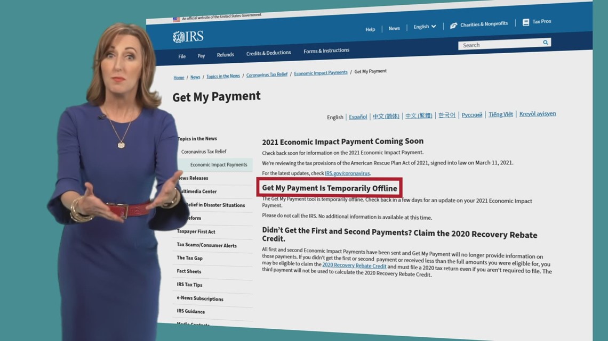Open the Refunds section
The width and height of the screenshot is (608, 341).
pos(225,54)
